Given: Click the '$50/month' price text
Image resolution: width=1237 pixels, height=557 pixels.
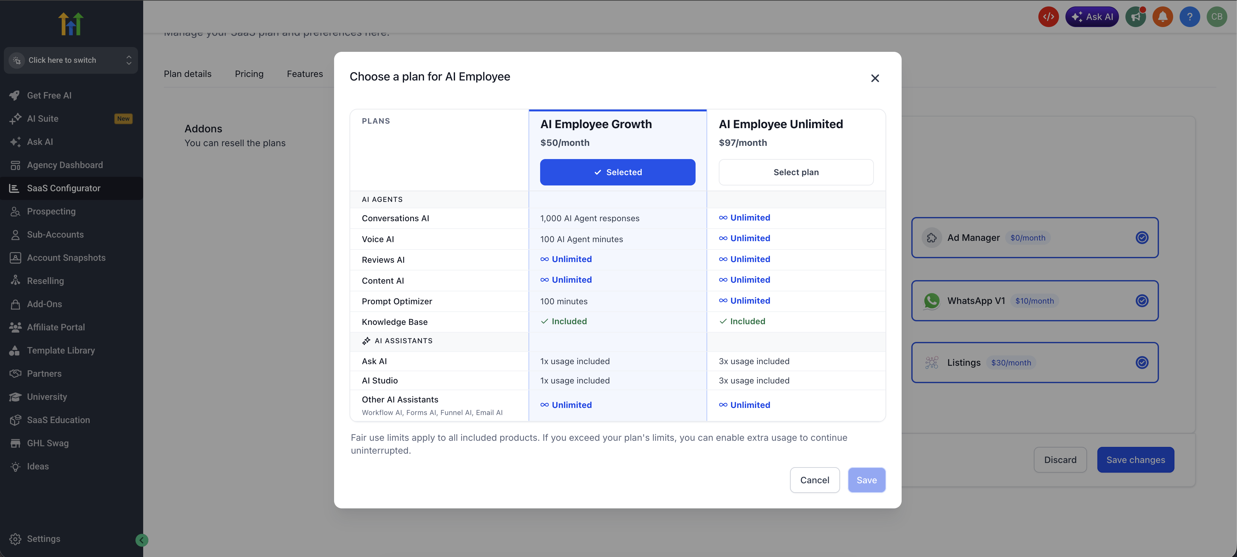Looking at the screenshot, I should point(565,143).
